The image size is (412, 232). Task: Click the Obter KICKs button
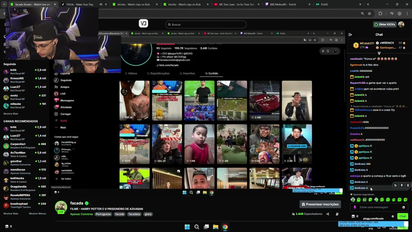[385, 24]
